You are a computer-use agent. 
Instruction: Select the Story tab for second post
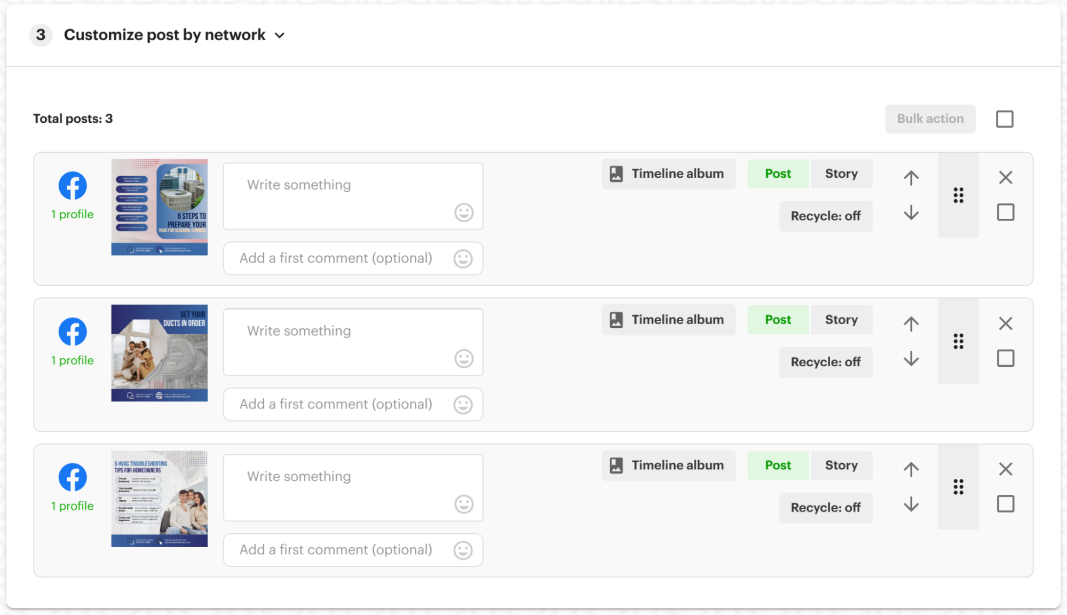(x=839, y=320)
